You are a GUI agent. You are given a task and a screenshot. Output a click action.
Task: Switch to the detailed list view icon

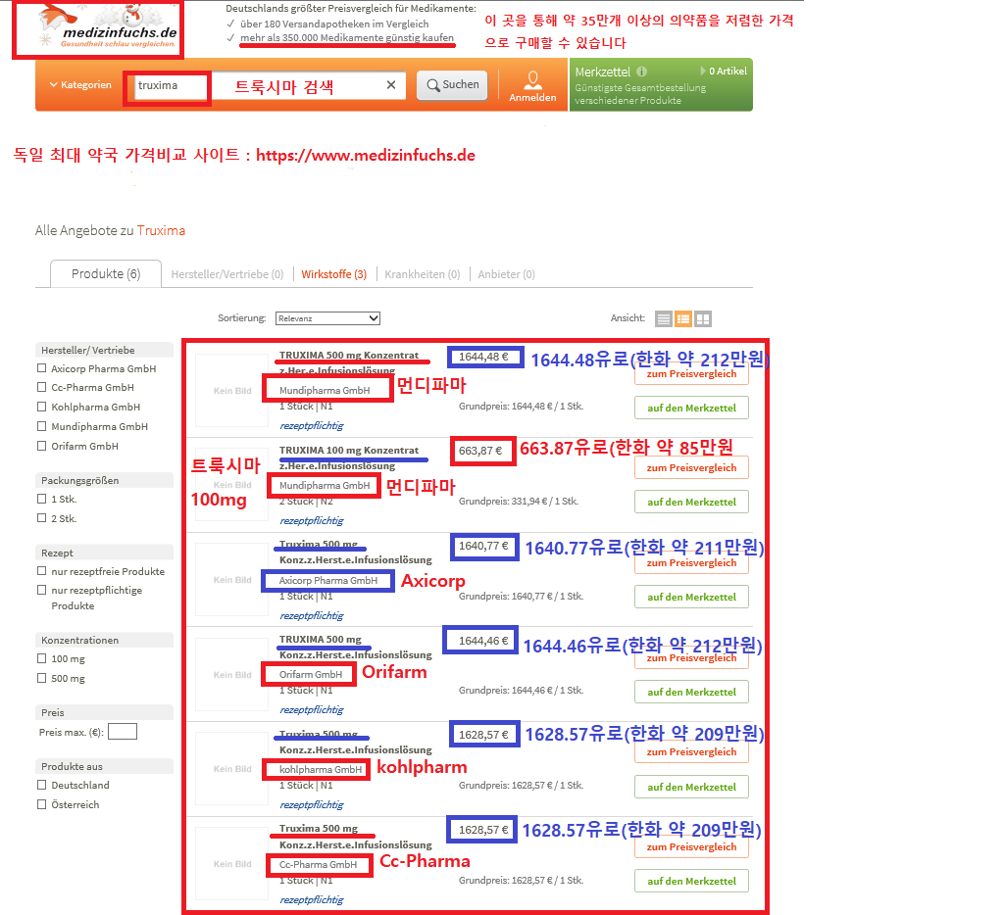point(683,318)
